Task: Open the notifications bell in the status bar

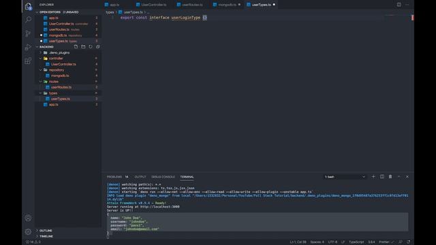Action: pos(409,242)
